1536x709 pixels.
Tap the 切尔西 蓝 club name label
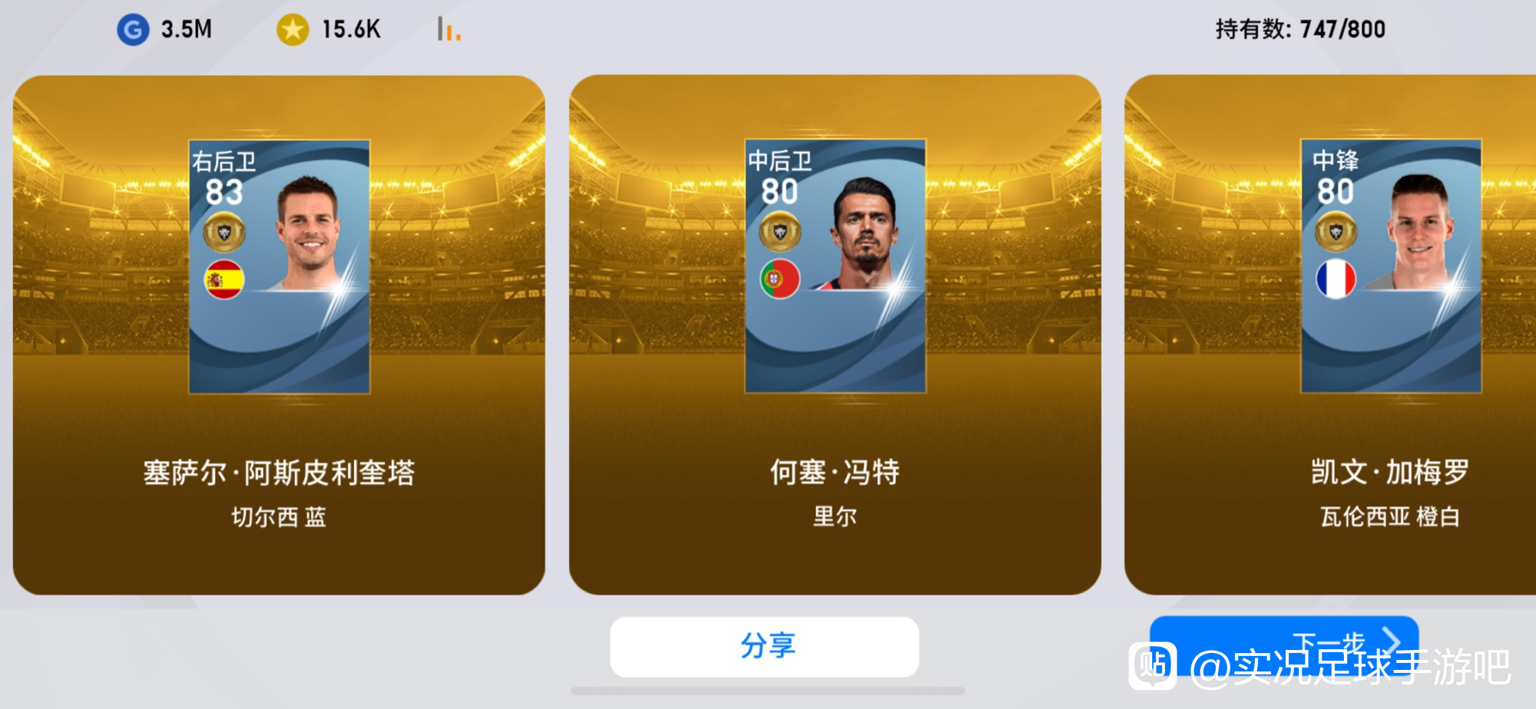pyautogui.click(x=279, y=516)
